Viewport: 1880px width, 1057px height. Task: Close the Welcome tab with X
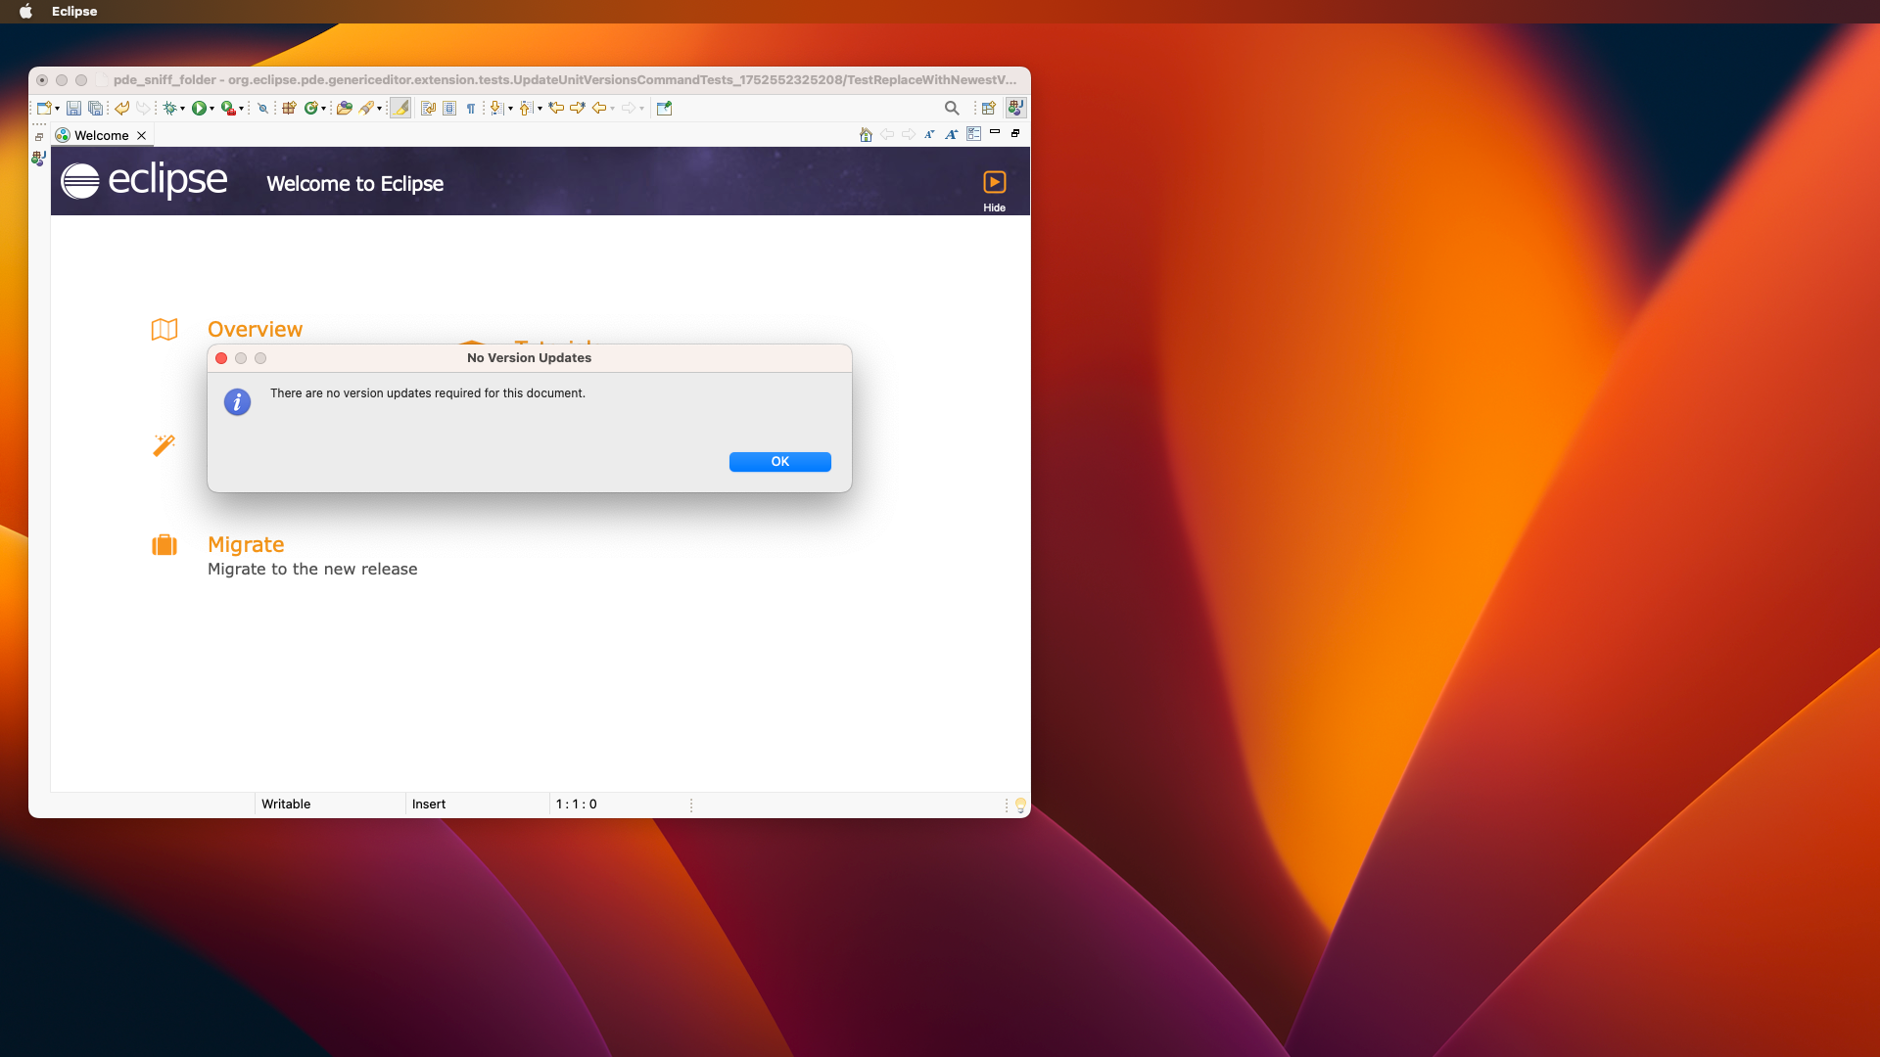point(142,135)
